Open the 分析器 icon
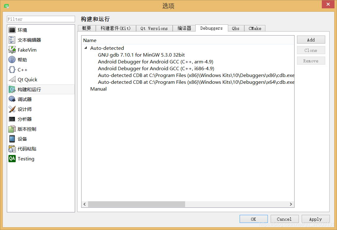The image size is (337, 230). coord(12,119)
